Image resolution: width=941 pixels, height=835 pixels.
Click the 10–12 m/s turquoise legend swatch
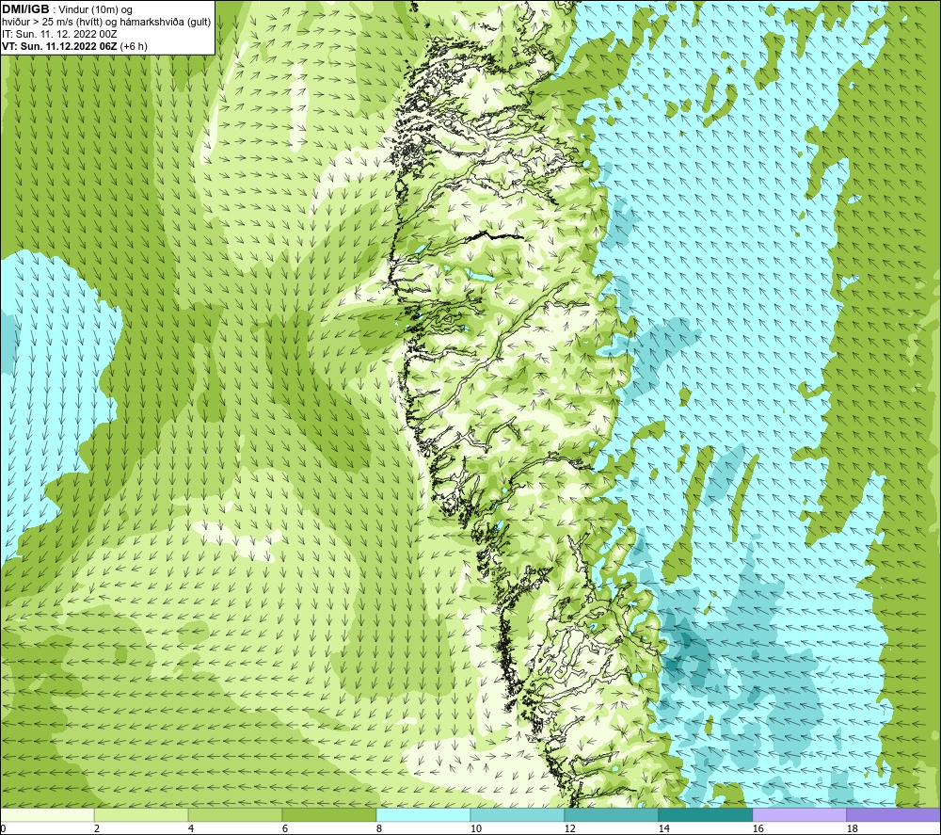point(518,815)
